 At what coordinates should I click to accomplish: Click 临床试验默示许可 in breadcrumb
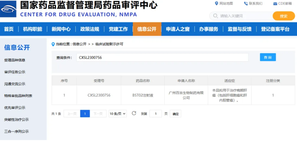point(109,44)
